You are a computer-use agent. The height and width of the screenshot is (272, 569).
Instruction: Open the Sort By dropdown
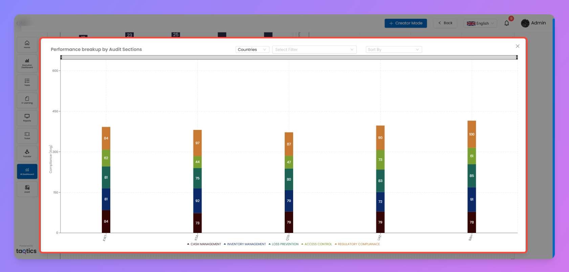pyautogui.click(x=394, y=50)
